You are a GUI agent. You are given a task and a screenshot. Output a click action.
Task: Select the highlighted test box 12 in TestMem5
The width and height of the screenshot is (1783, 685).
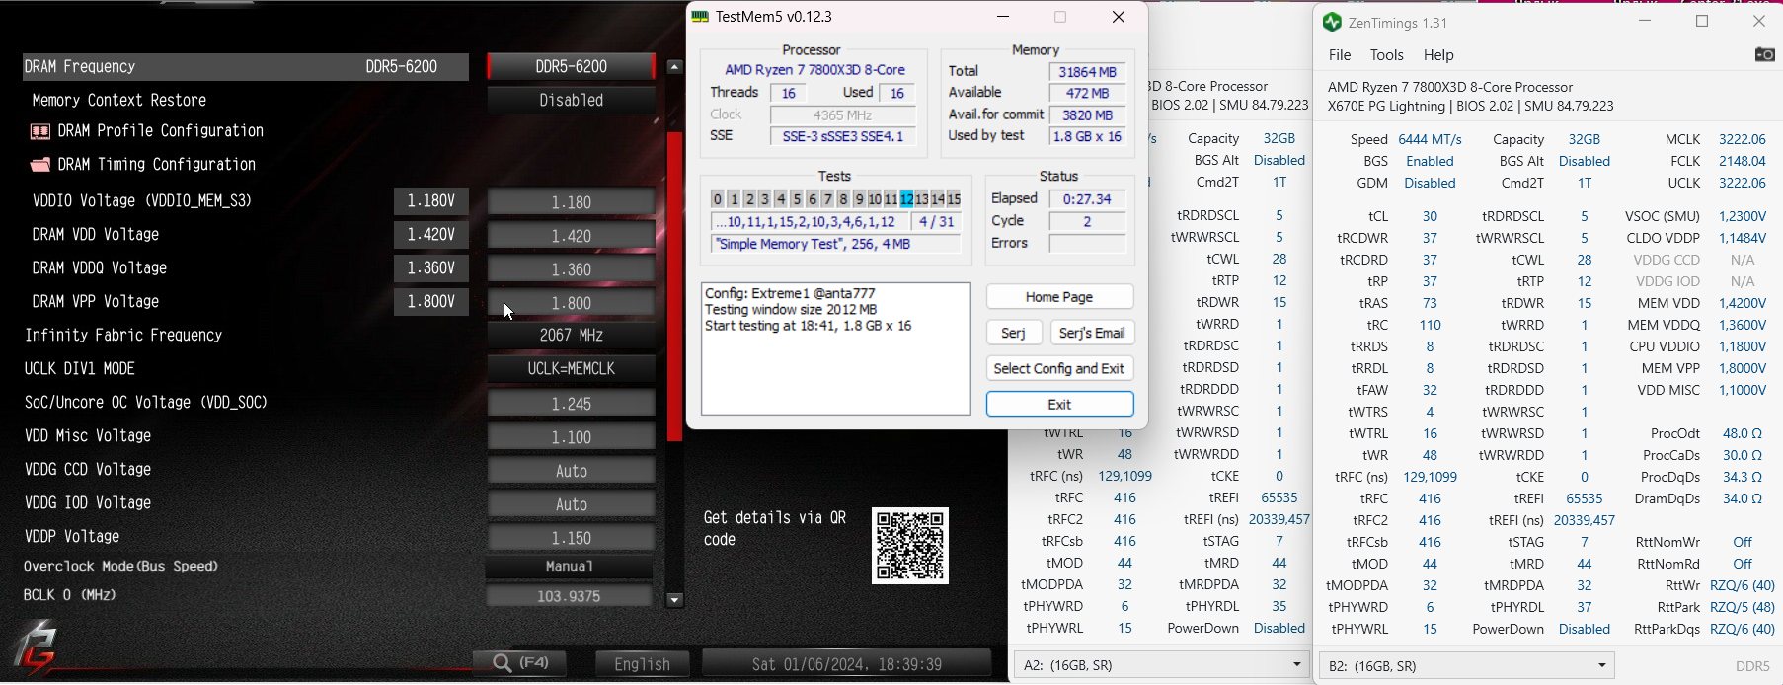click(906, 199)
